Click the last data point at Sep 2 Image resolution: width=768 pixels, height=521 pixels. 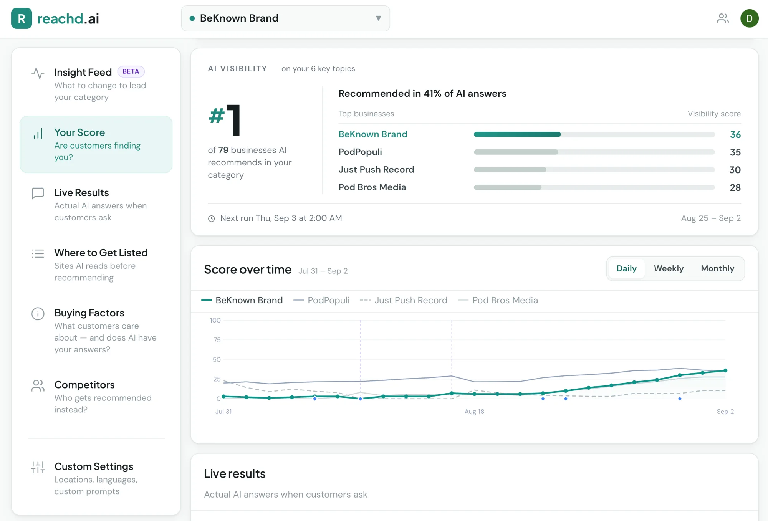click(x=725, y=370)
